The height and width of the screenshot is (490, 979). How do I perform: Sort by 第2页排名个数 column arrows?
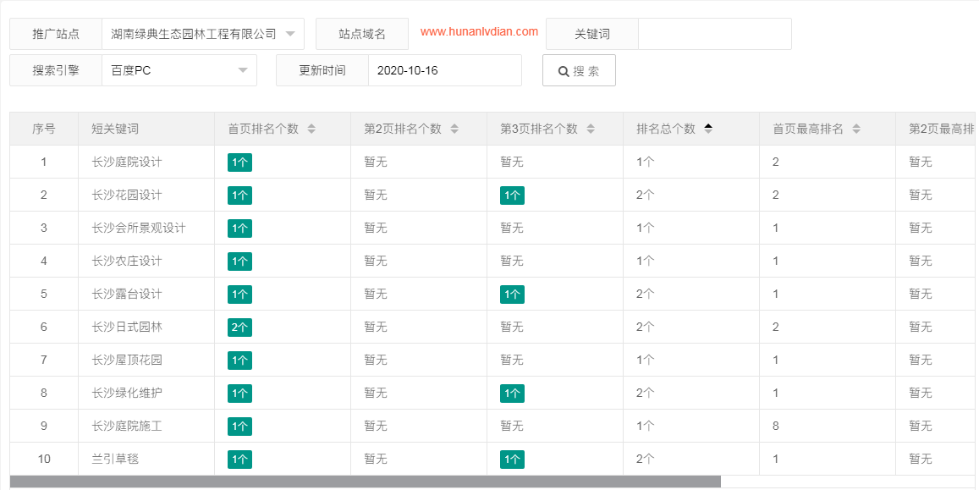click(454, 129)
